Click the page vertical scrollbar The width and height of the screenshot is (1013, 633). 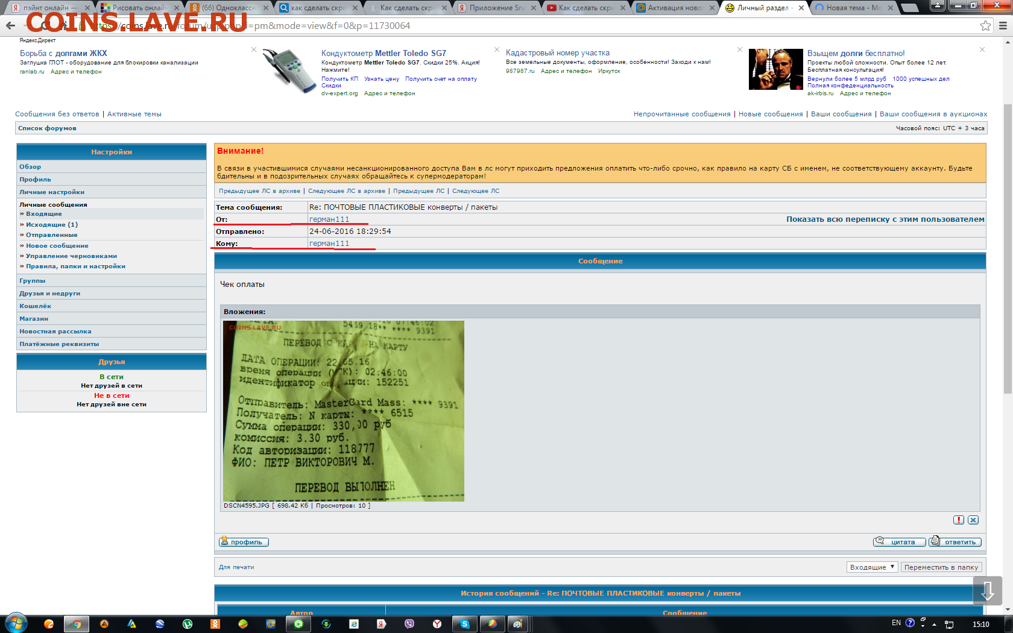(1008, 248)
